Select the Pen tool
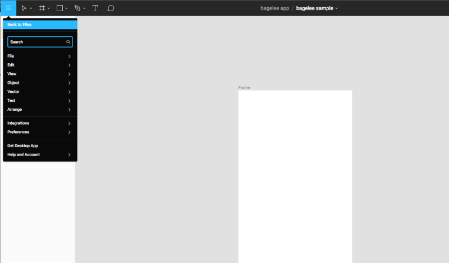This screenshot has width=449, height=263. point(77,8)
